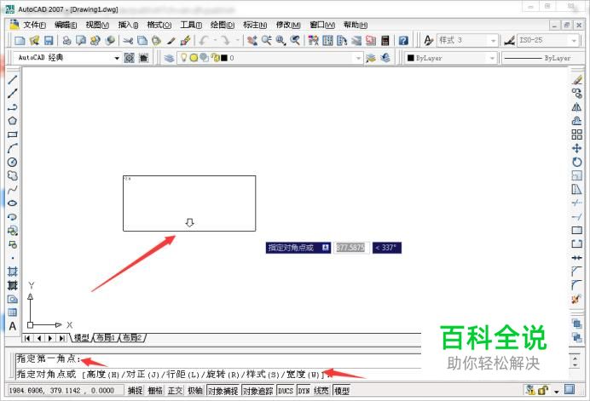Toggle 对象捕捉 object snap

(x=223, y=391)
